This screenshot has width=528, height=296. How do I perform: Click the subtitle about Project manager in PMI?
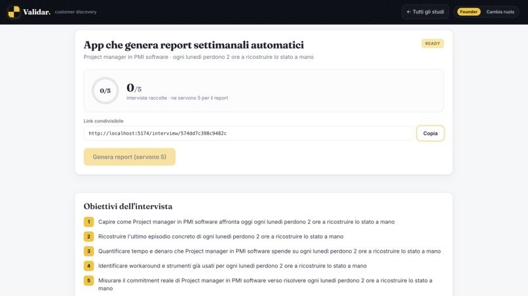point(198,57)
